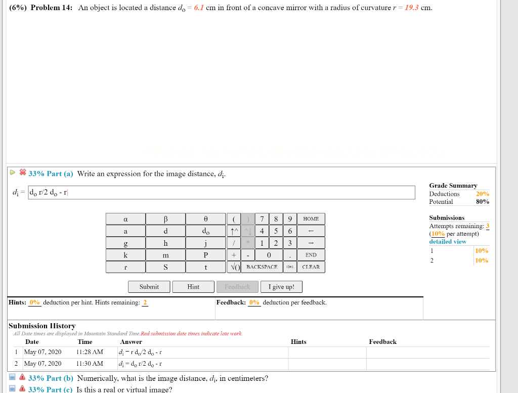Click the red X status icon for Part (a)
Screen dimensions: 518x393
pos(23,173)
